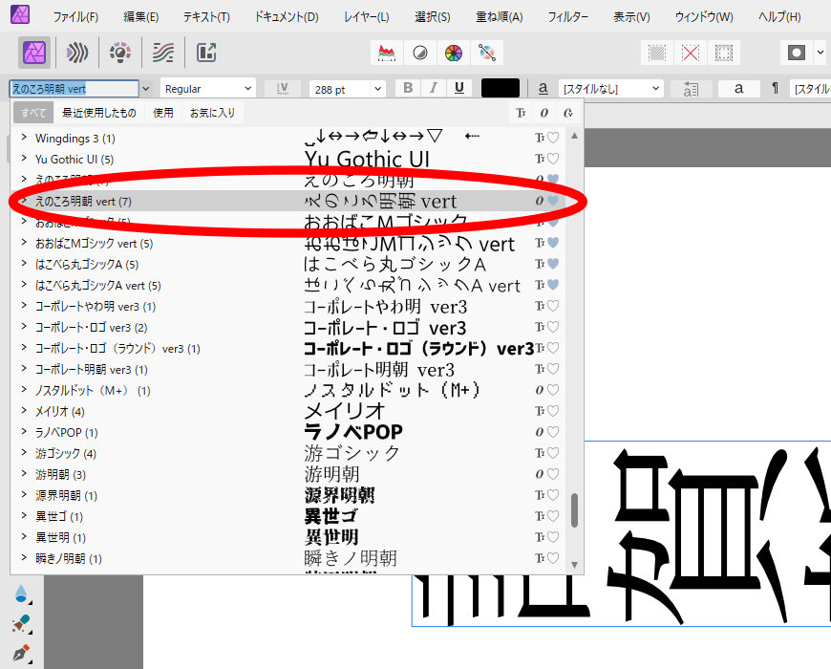Viewport: 831px width, 669px height.
Task: Filter font list by TrueType icon
Action: (521, 113)
